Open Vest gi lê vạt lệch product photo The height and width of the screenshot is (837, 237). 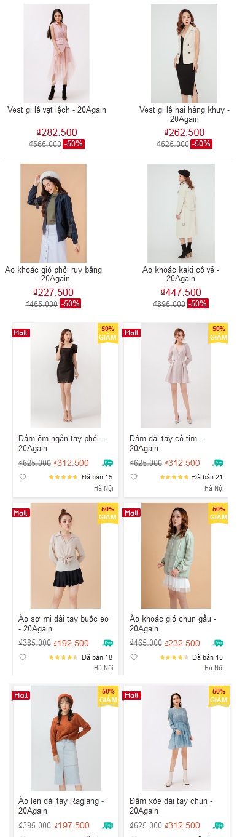(56, 54)
